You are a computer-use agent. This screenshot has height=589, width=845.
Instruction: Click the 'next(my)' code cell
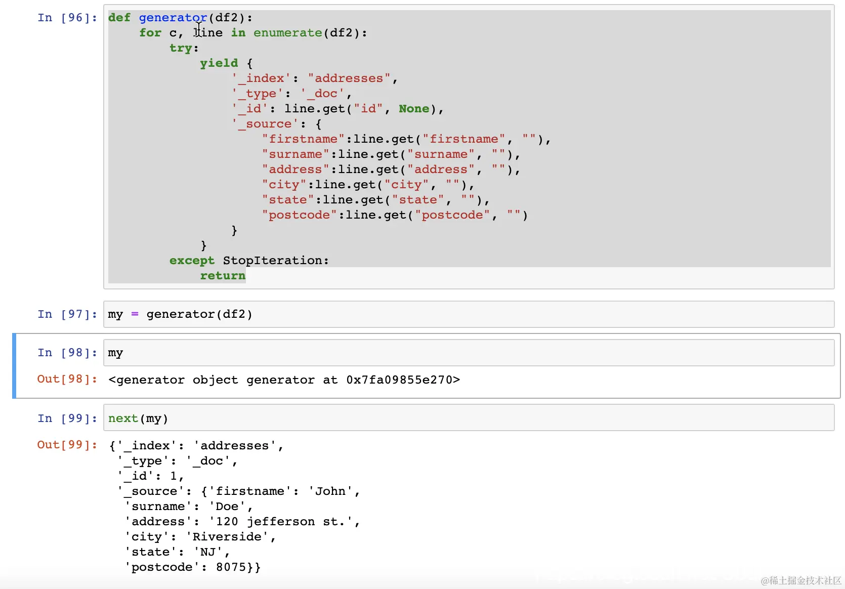[469, 418]
